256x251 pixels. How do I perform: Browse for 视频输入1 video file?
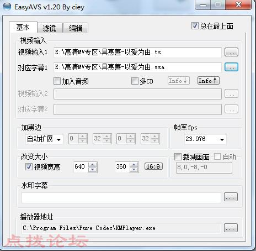click(231, 52)
